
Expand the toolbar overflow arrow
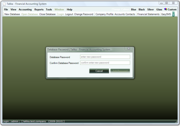click(x=173, y=14)
